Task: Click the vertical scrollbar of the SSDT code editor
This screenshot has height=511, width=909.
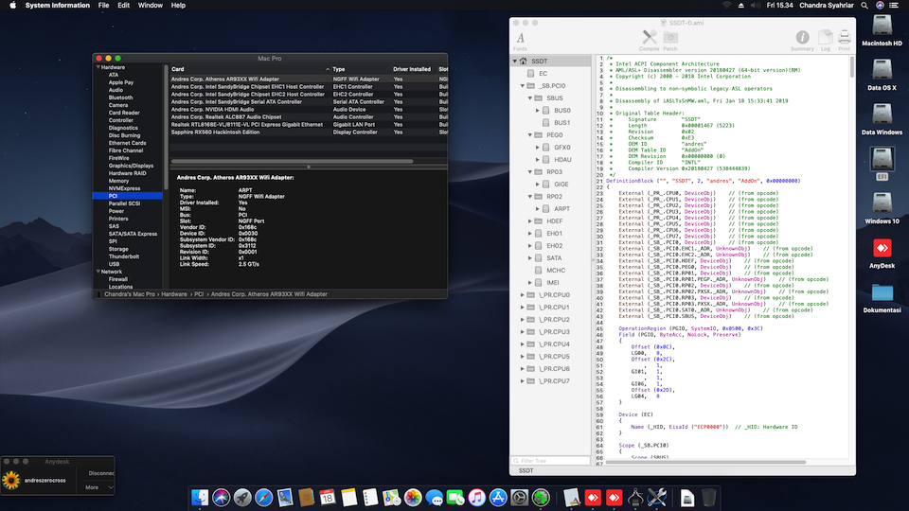Action: tap(851, 66)
